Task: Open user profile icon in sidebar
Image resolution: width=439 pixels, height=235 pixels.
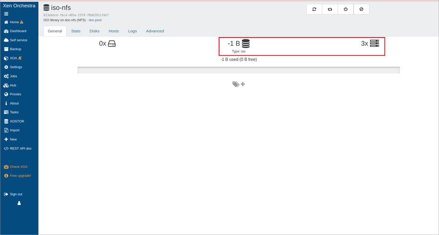Action: pos(19,203)
